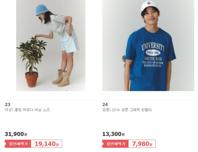Click rank number 23
Screen dimensions: 198x152
pyautogui.click(x=7, y=105)
